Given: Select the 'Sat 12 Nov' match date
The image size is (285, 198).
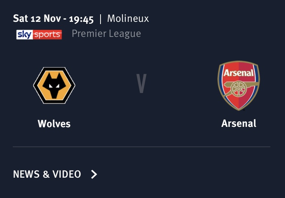Looking at the screenshot, I should pyautogui.click(x=37, y=18).
